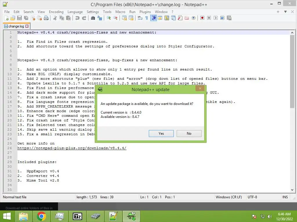Click the Save toolbar icon
The width and height of the screenshot is (297, 222).
tap(19, 18)
